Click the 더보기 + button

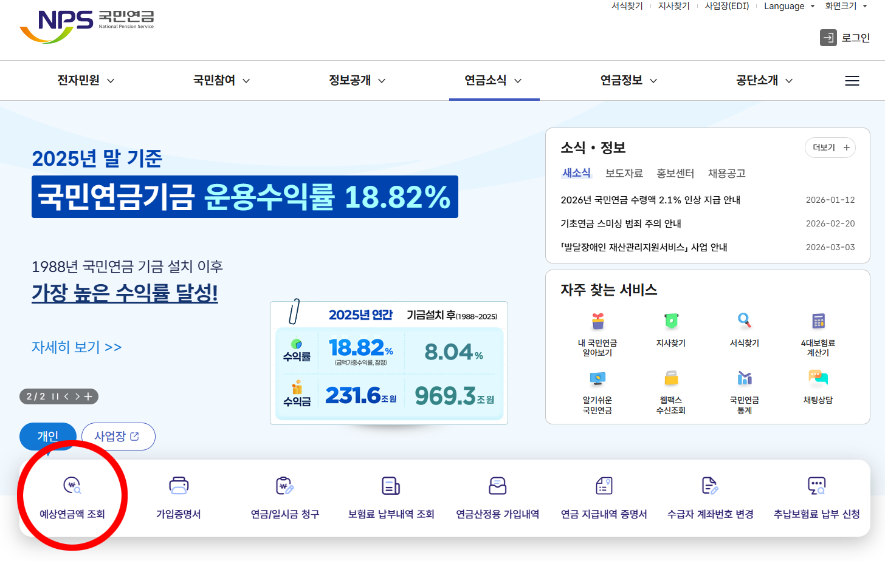click(830, 148)
